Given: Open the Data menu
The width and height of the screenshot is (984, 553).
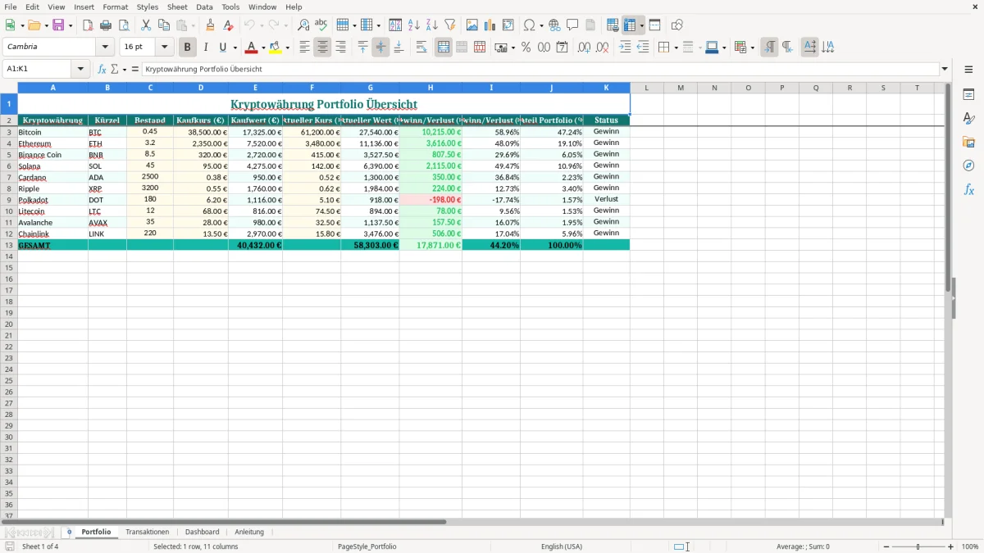Looking at the screenshot, I should 204,7.
